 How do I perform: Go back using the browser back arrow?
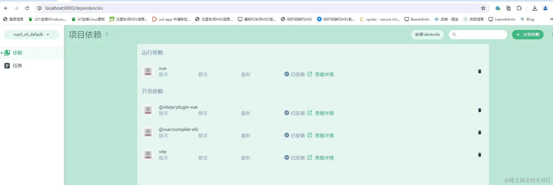[6, 8]
